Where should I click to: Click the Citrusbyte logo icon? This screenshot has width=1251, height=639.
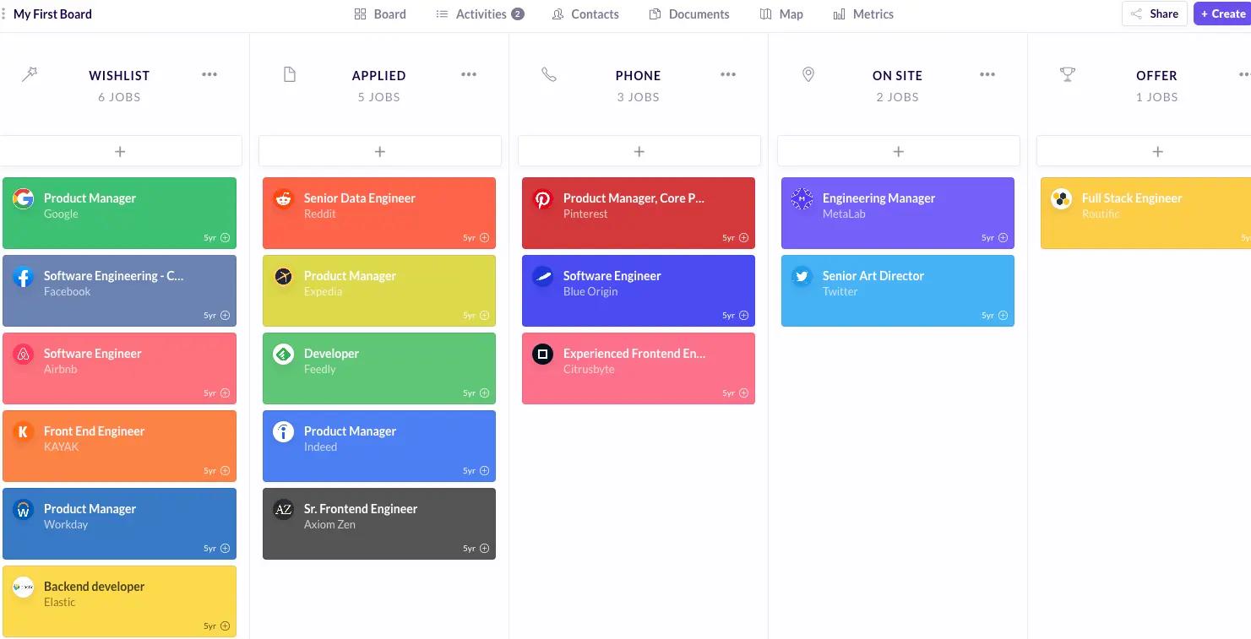[x=542, y=355]
